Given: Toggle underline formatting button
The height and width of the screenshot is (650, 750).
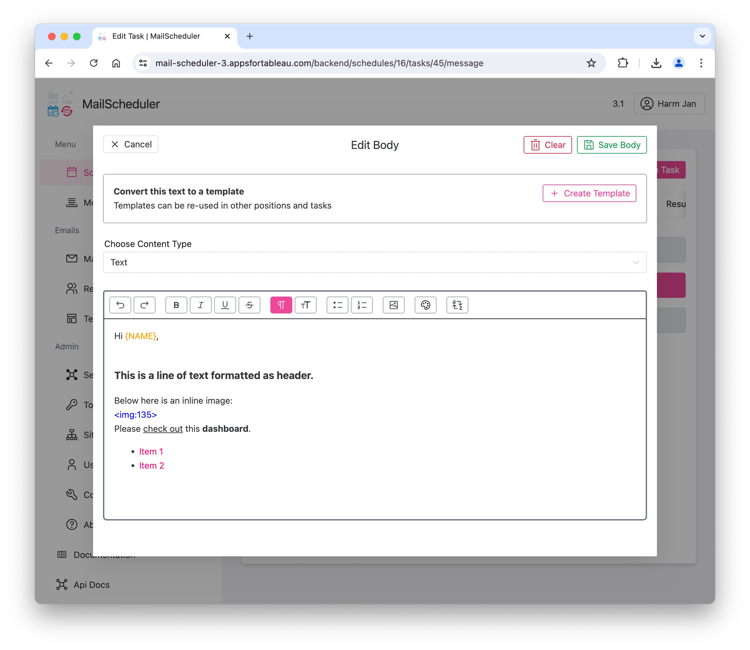Looking at the screenshot, I should [225, 305].
